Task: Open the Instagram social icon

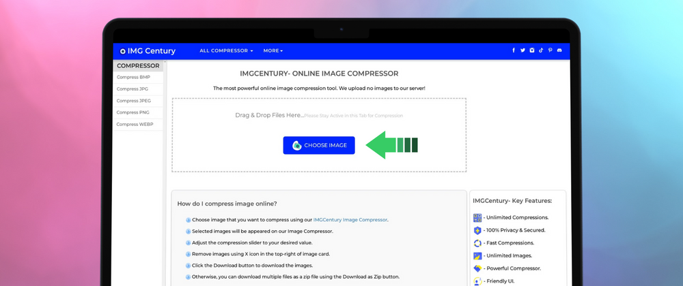Action: click(x=532, y=50)
